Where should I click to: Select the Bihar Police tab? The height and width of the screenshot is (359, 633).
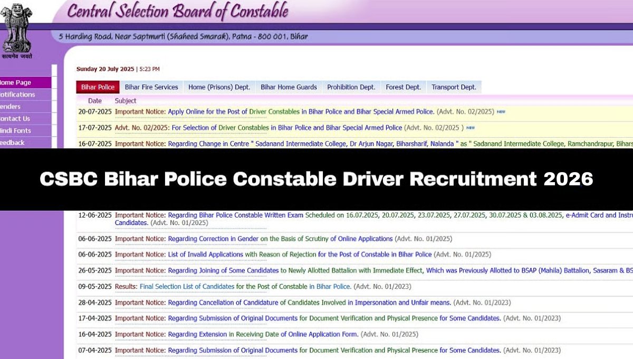pyautogui.click(x=98, y=87)
